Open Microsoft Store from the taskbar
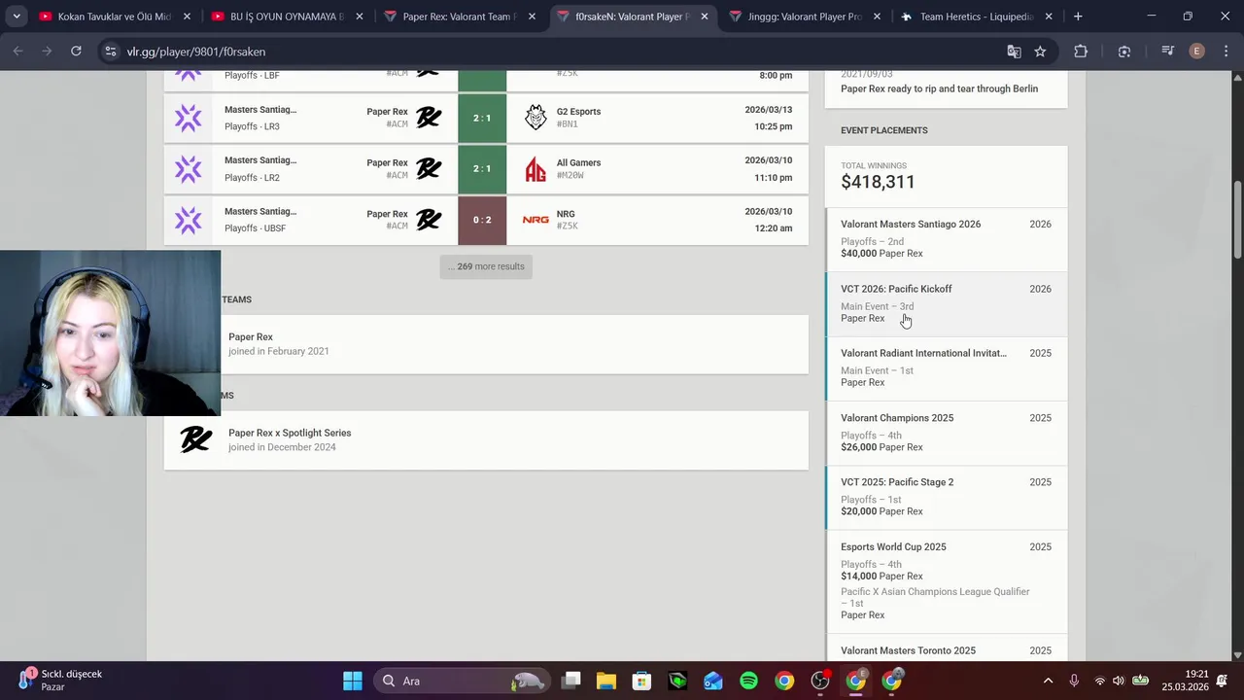 tap(641, 681)
